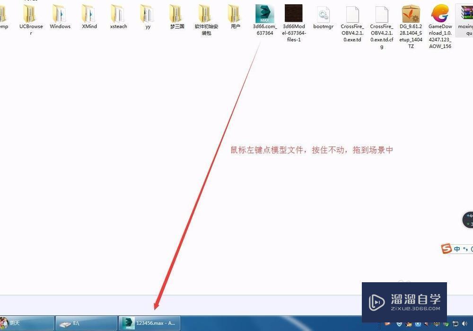Open XMind from the desktop

pos(89,17)
